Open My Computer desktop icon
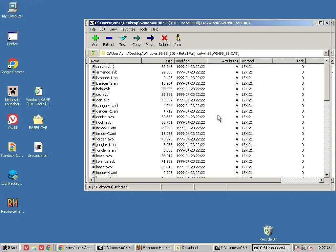This screenshot has width=336, height=252. 12,10
